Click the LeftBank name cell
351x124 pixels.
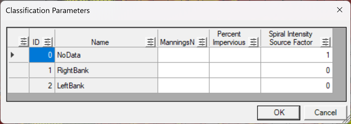pyautogui.click(x=106, y=86)
